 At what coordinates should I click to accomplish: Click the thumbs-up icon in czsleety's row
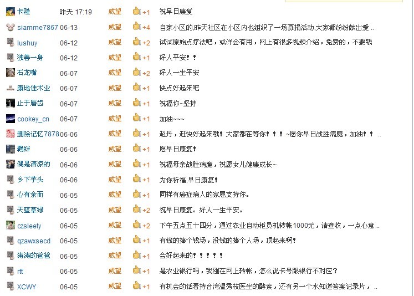coord(137,225)
